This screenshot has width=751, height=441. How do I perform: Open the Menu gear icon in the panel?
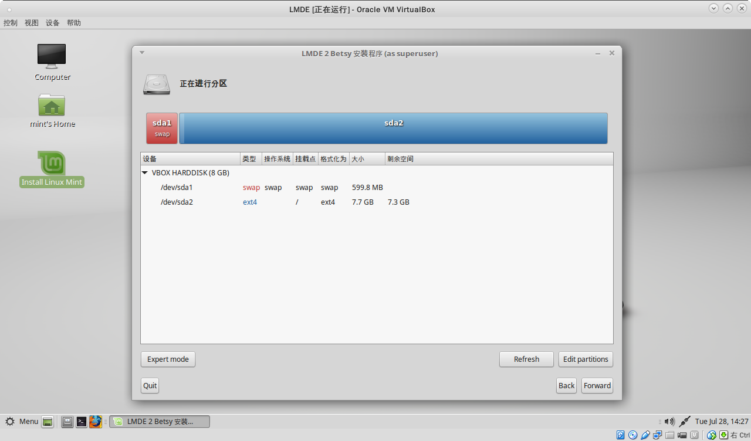tap(10, 421)
